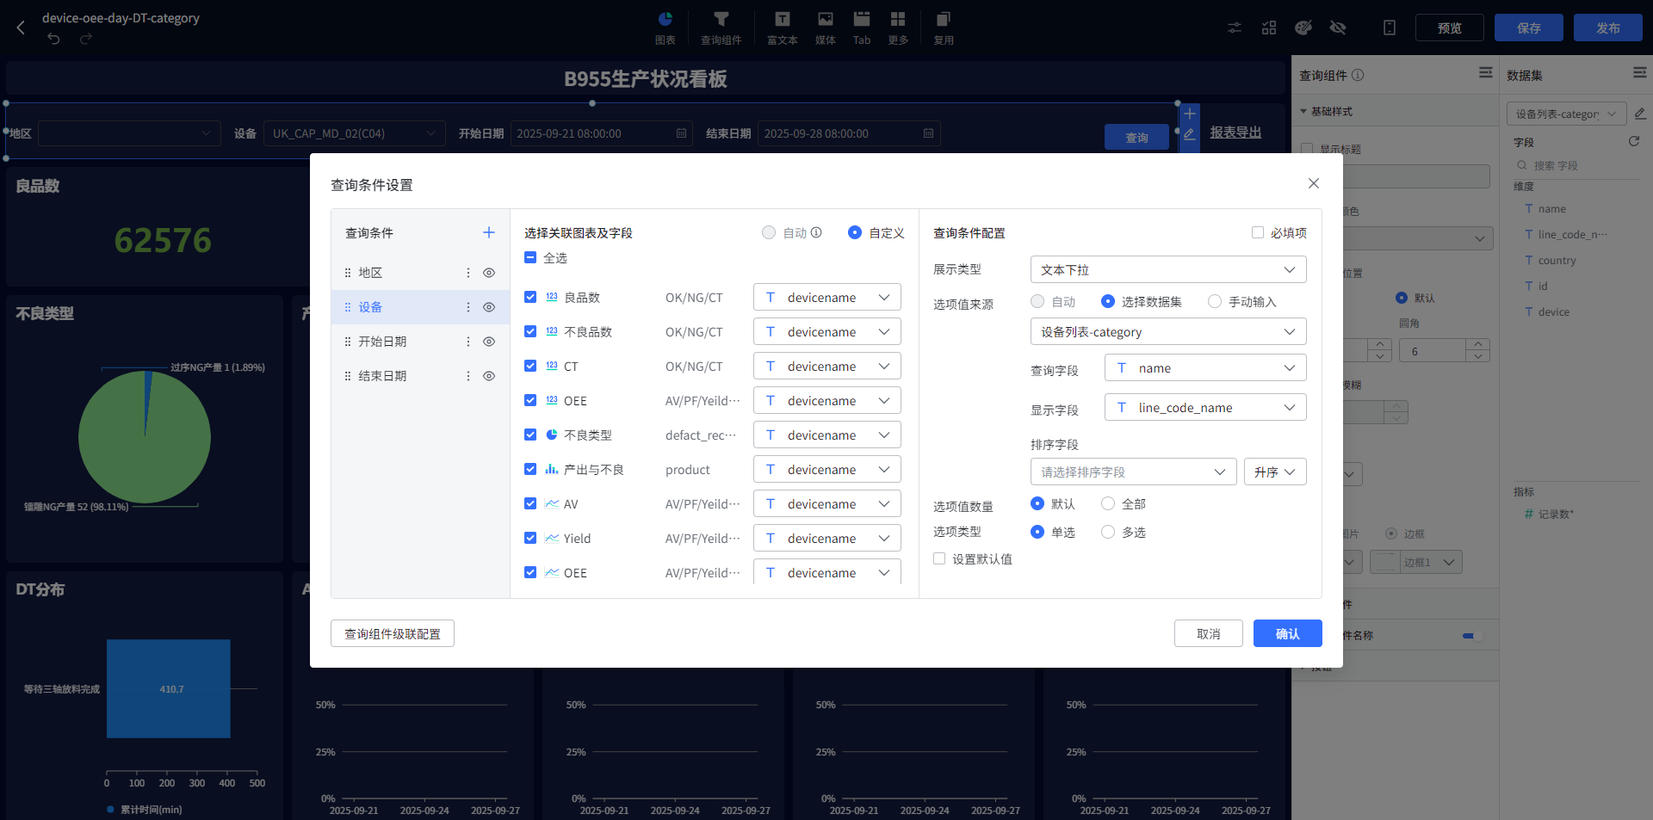Click the menu icon of 查询组件 panel
Image resolution: width=1653 pixels, height=820 pixels.
1486,73
